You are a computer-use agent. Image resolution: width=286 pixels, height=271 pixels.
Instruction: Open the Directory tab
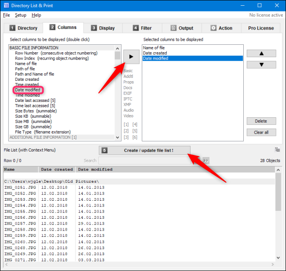pos(23,28)
